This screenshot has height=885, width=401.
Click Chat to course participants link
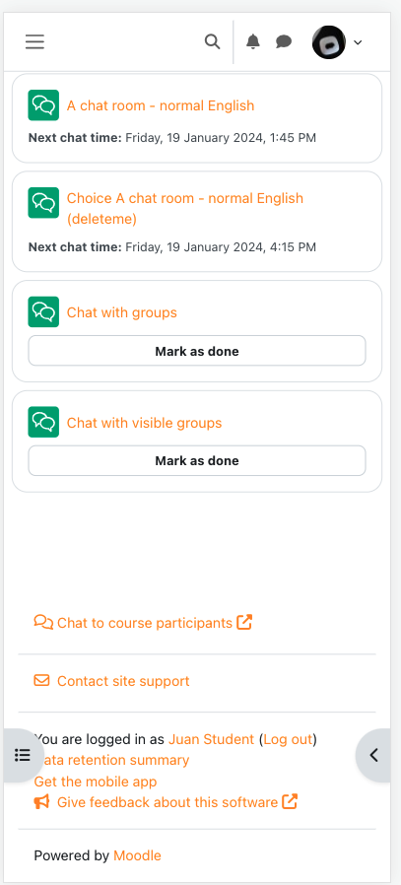pyautogui.click(x=143, y=623)
